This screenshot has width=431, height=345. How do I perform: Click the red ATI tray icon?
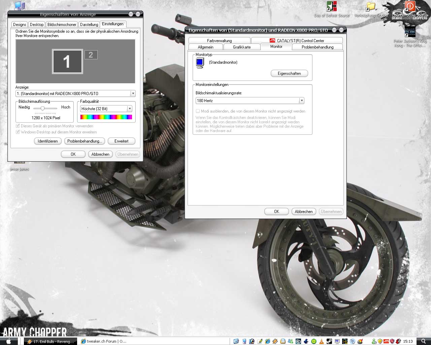coord(386,341)
